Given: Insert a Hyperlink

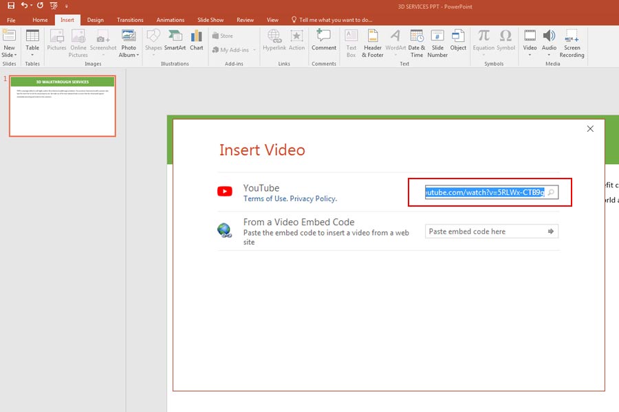Looking at the screenshot, I should (274, 41).
